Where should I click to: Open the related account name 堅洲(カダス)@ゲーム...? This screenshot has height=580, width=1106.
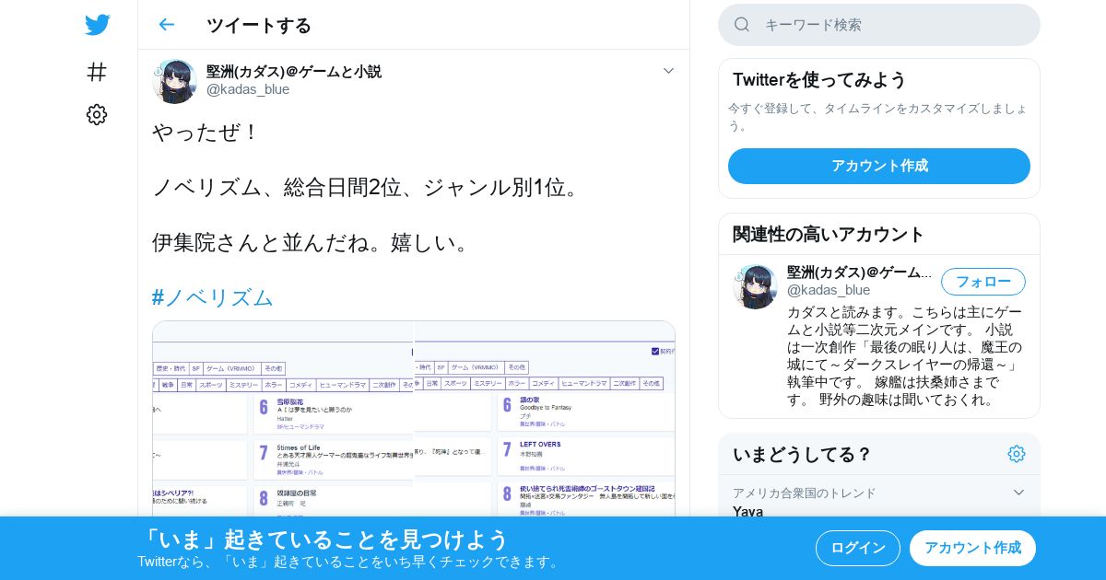860,273
